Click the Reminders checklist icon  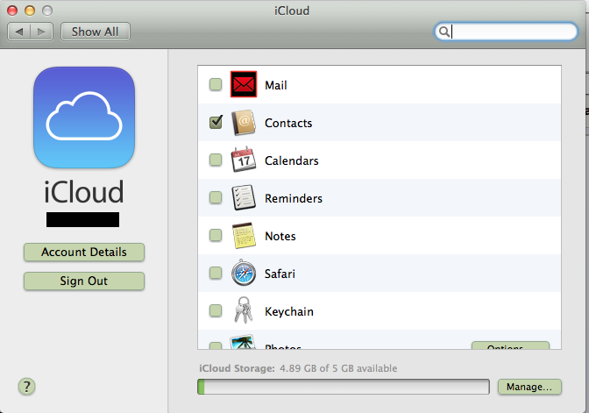pos(244,197)
